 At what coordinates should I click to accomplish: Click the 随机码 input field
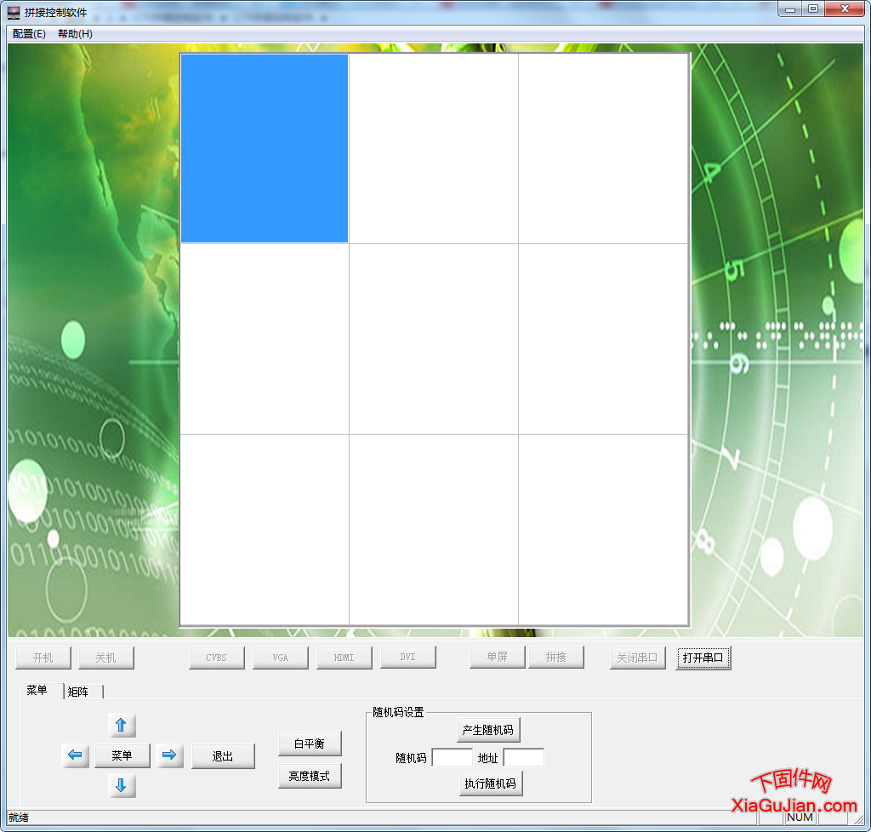pyautogui.click(x=453, y=758)
